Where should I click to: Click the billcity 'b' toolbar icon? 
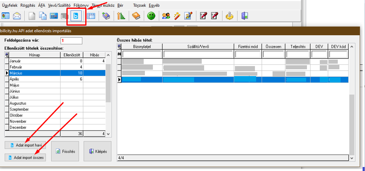(75, 16)
